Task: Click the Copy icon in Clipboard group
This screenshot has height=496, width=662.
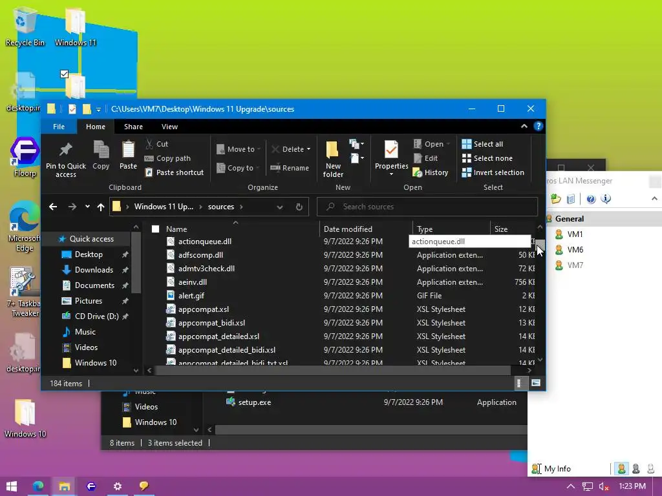Action: (101, 150)
